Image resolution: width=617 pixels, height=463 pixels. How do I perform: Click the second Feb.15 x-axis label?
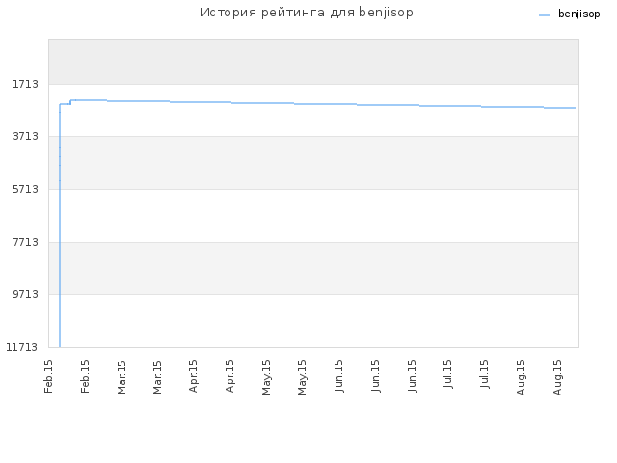click(85, 376)
